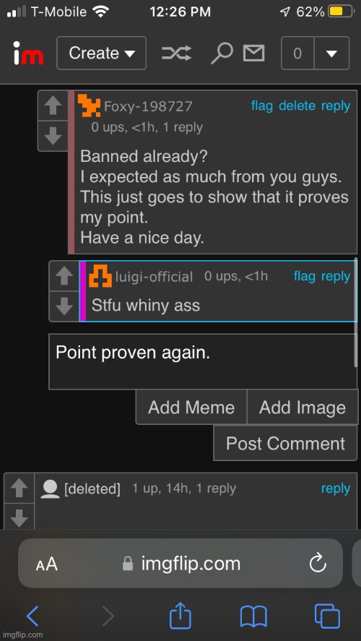Choose the Add Image button
Viewport: 361px width, 641px height.
pyautogui.click(x=303, y=407)
